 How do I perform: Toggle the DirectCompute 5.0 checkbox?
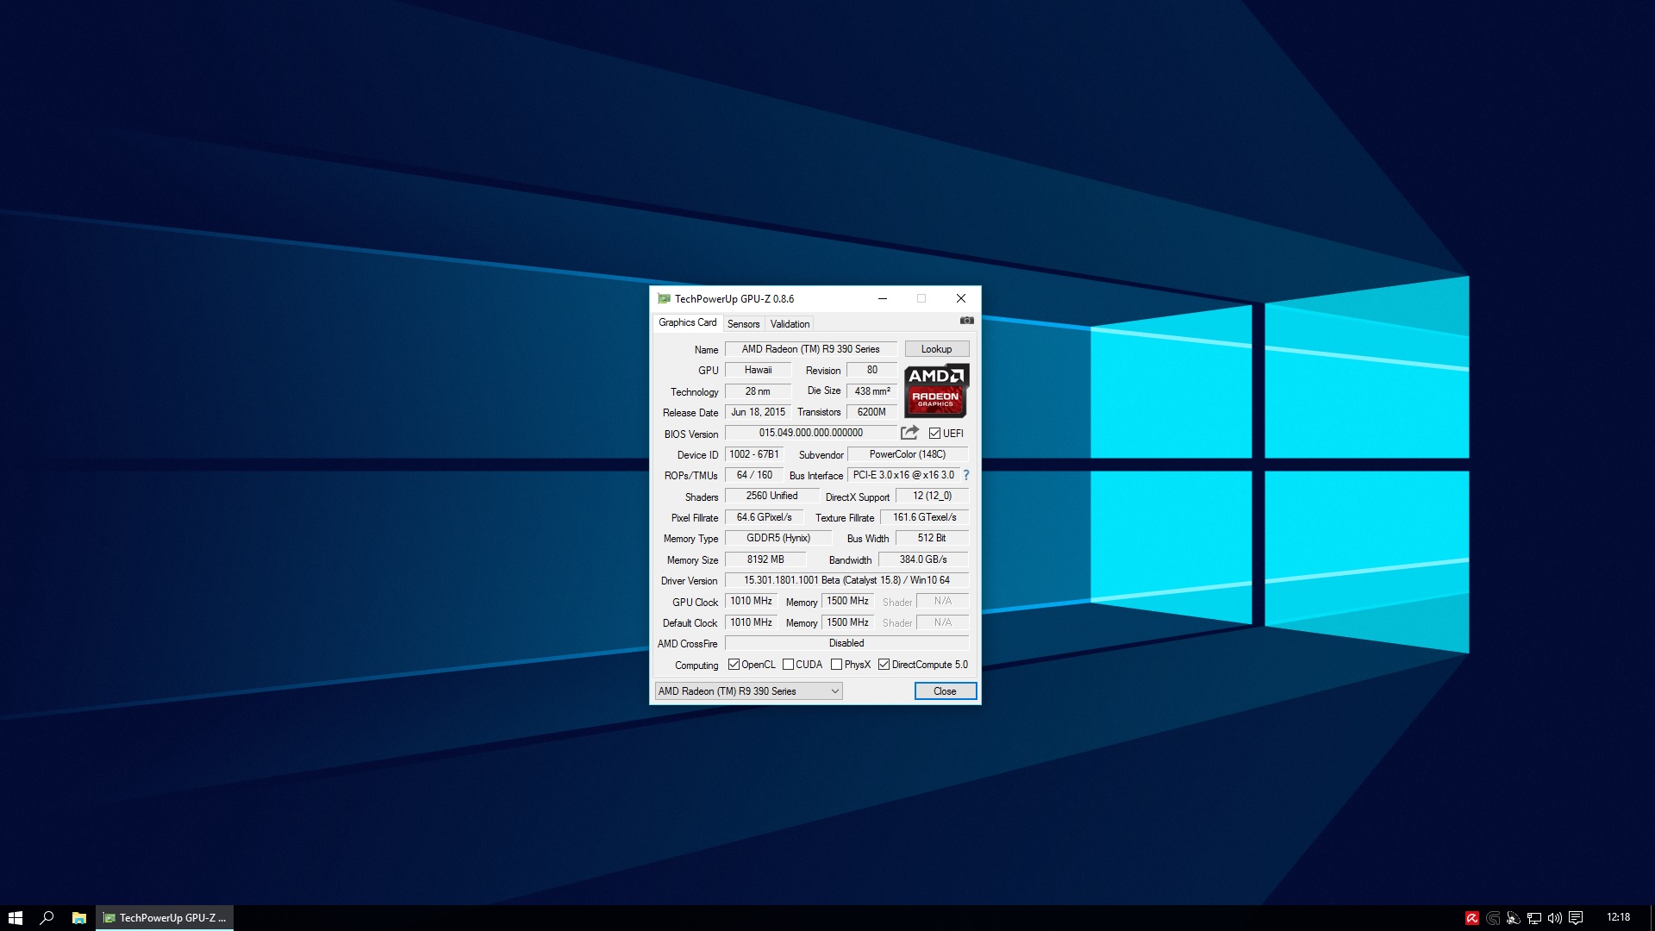point(884,665)
